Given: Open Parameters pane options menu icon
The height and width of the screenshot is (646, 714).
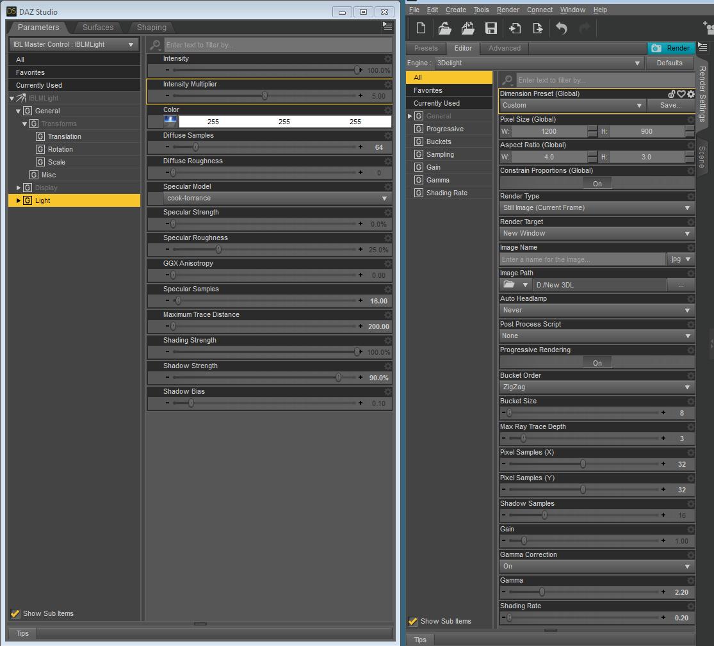Looking at the screenshot, I should (387, 26).
